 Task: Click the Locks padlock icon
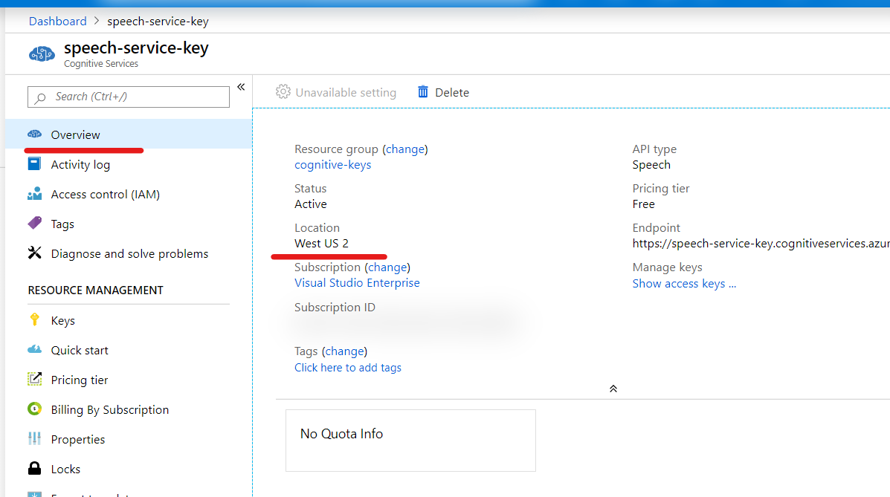35,468
